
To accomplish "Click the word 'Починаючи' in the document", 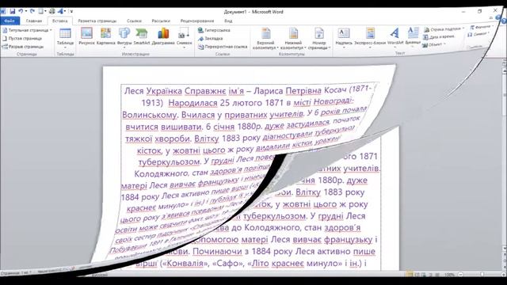I will point(217,251).
